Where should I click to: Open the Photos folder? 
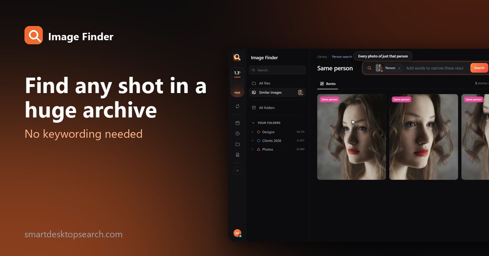pos(267,150)
